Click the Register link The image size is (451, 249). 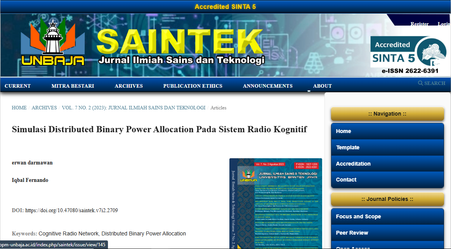pos(419,24)
